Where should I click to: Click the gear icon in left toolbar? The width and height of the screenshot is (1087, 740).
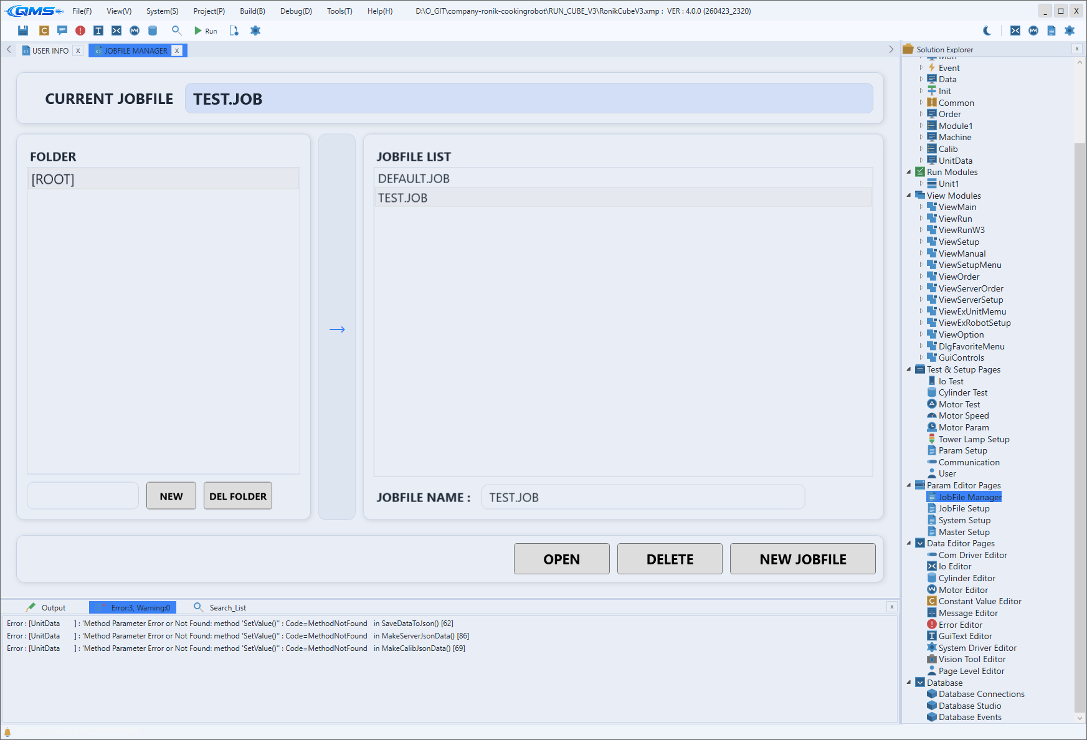coord(255,31)
